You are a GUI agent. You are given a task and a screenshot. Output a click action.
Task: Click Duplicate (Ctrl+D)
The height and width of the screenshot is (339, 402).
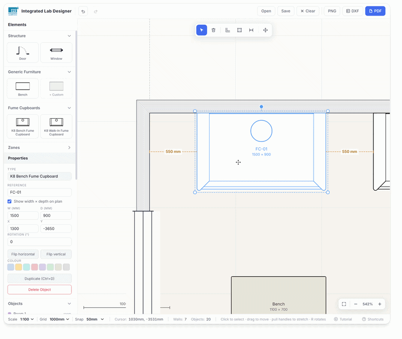click(x=40, y=279)
